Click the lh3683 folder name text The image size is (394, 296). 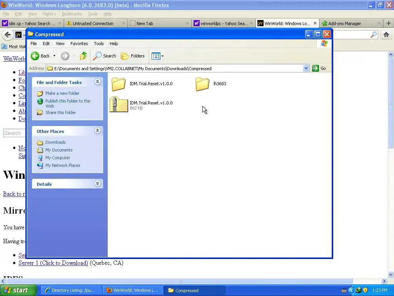point(220,84)
